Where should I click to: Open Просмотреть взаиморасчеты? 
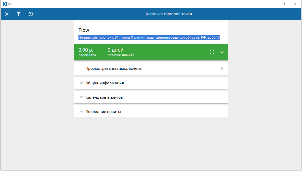click(114, 69)
